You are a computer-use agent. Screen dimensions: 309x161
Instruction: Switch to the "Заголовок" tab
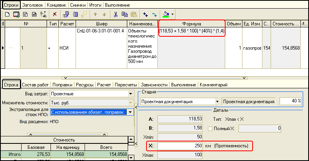click(x=32, y=5)
